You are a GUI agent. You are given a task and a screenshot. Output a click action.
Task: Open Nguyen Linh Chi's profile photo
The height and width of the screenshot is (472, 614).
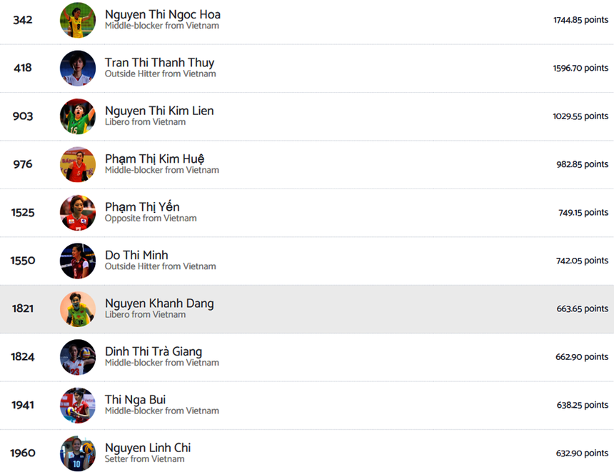point(78,453)
